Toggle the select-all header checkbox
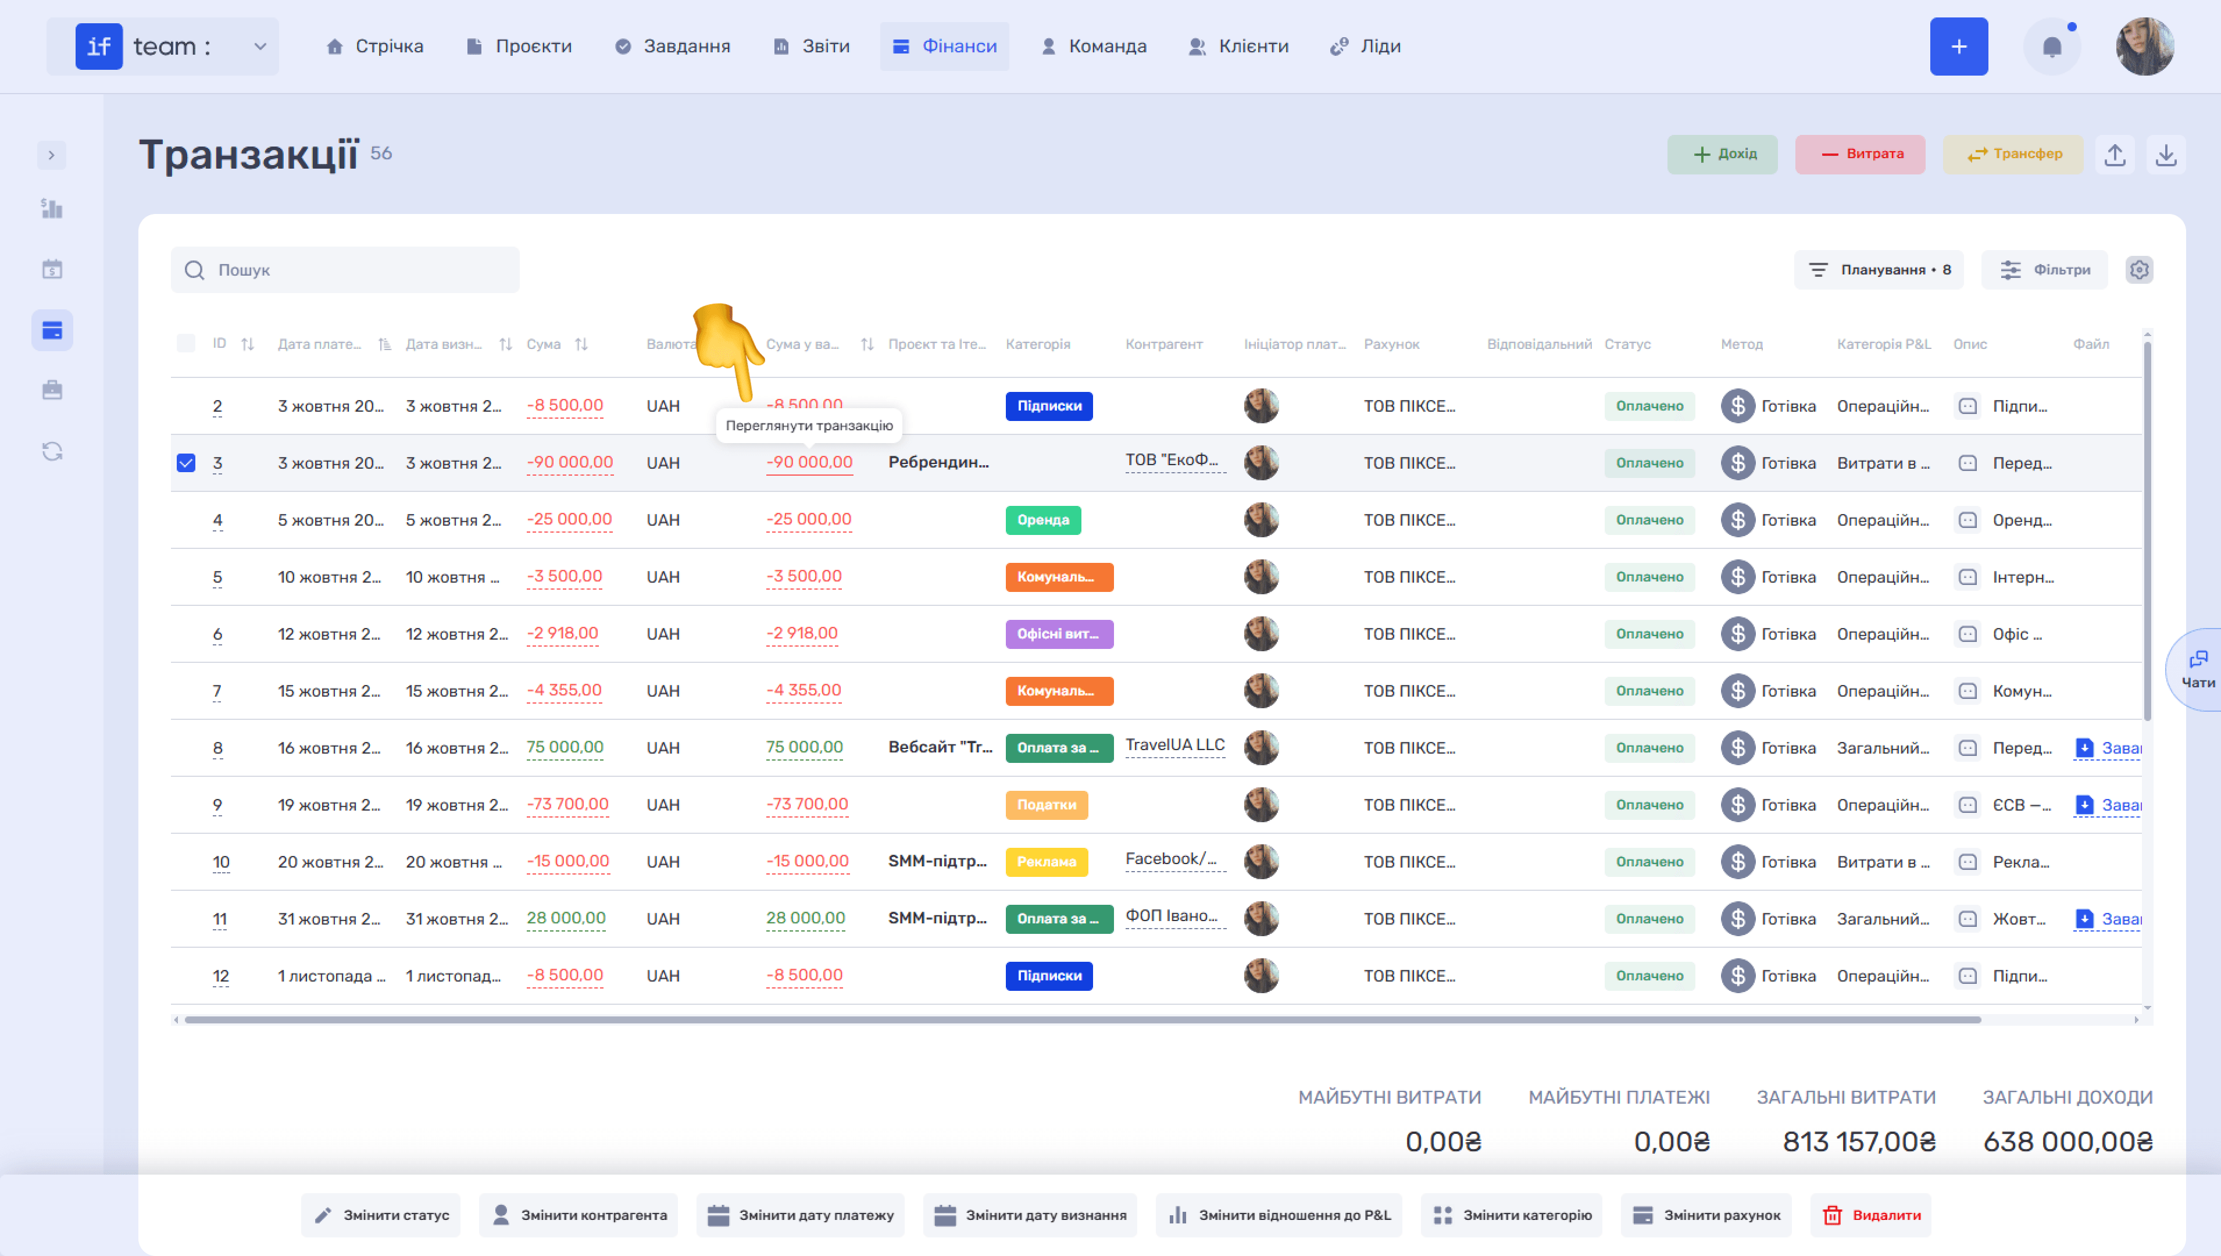Screen dimensions: 2221x1256 tap(185, 343)
